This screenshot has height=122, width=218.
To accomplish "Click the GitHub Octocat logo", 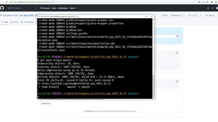I will click(x=2, y=8).
